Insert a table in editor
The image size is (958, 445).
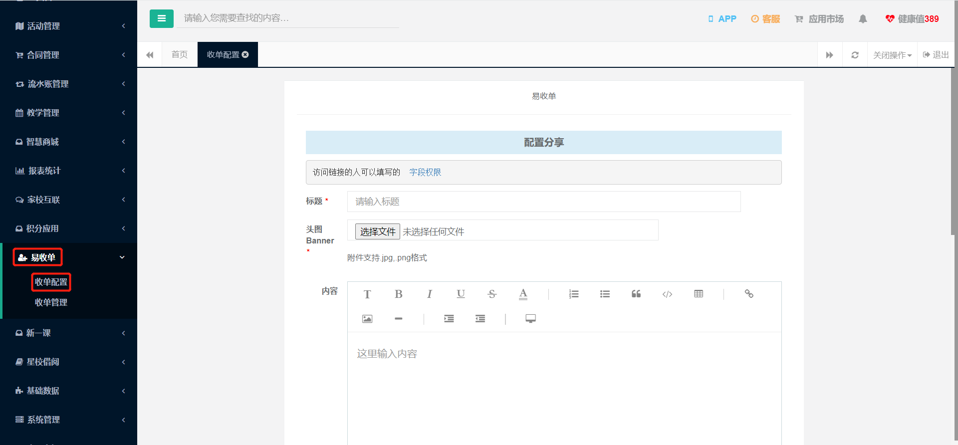pos(699,294)
